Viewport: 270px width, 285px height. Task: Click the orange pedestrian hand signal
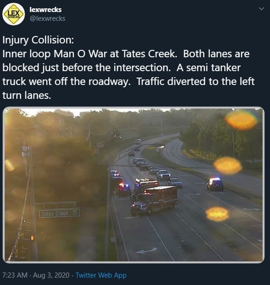(x=32, y=237)
